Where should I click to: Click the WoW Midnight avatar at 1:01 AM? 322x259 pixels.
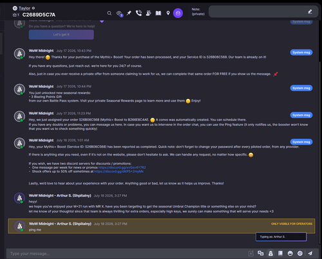point(19,143)
